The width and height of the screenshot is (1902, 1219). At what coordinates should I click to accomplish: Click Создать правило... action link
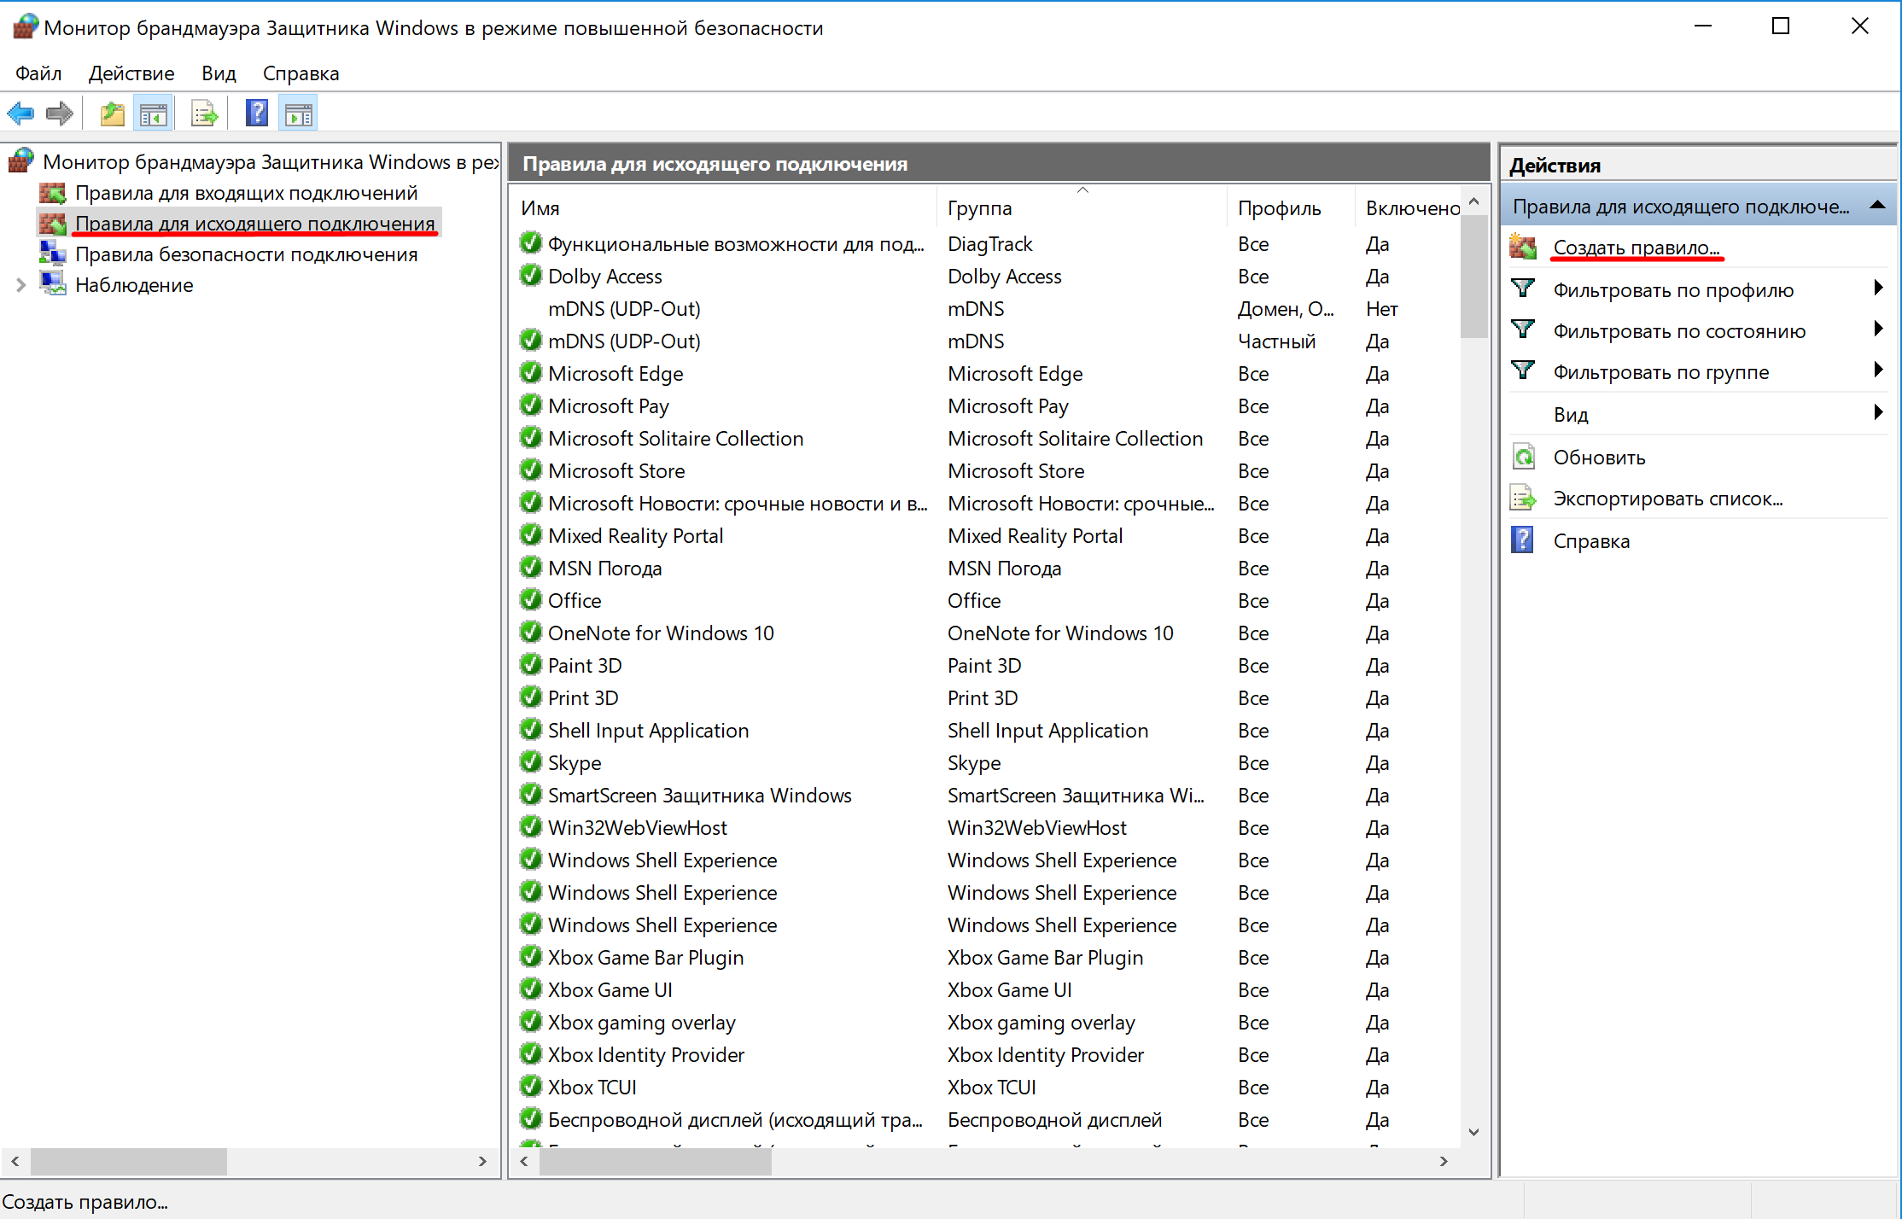tap(1637, 248)
